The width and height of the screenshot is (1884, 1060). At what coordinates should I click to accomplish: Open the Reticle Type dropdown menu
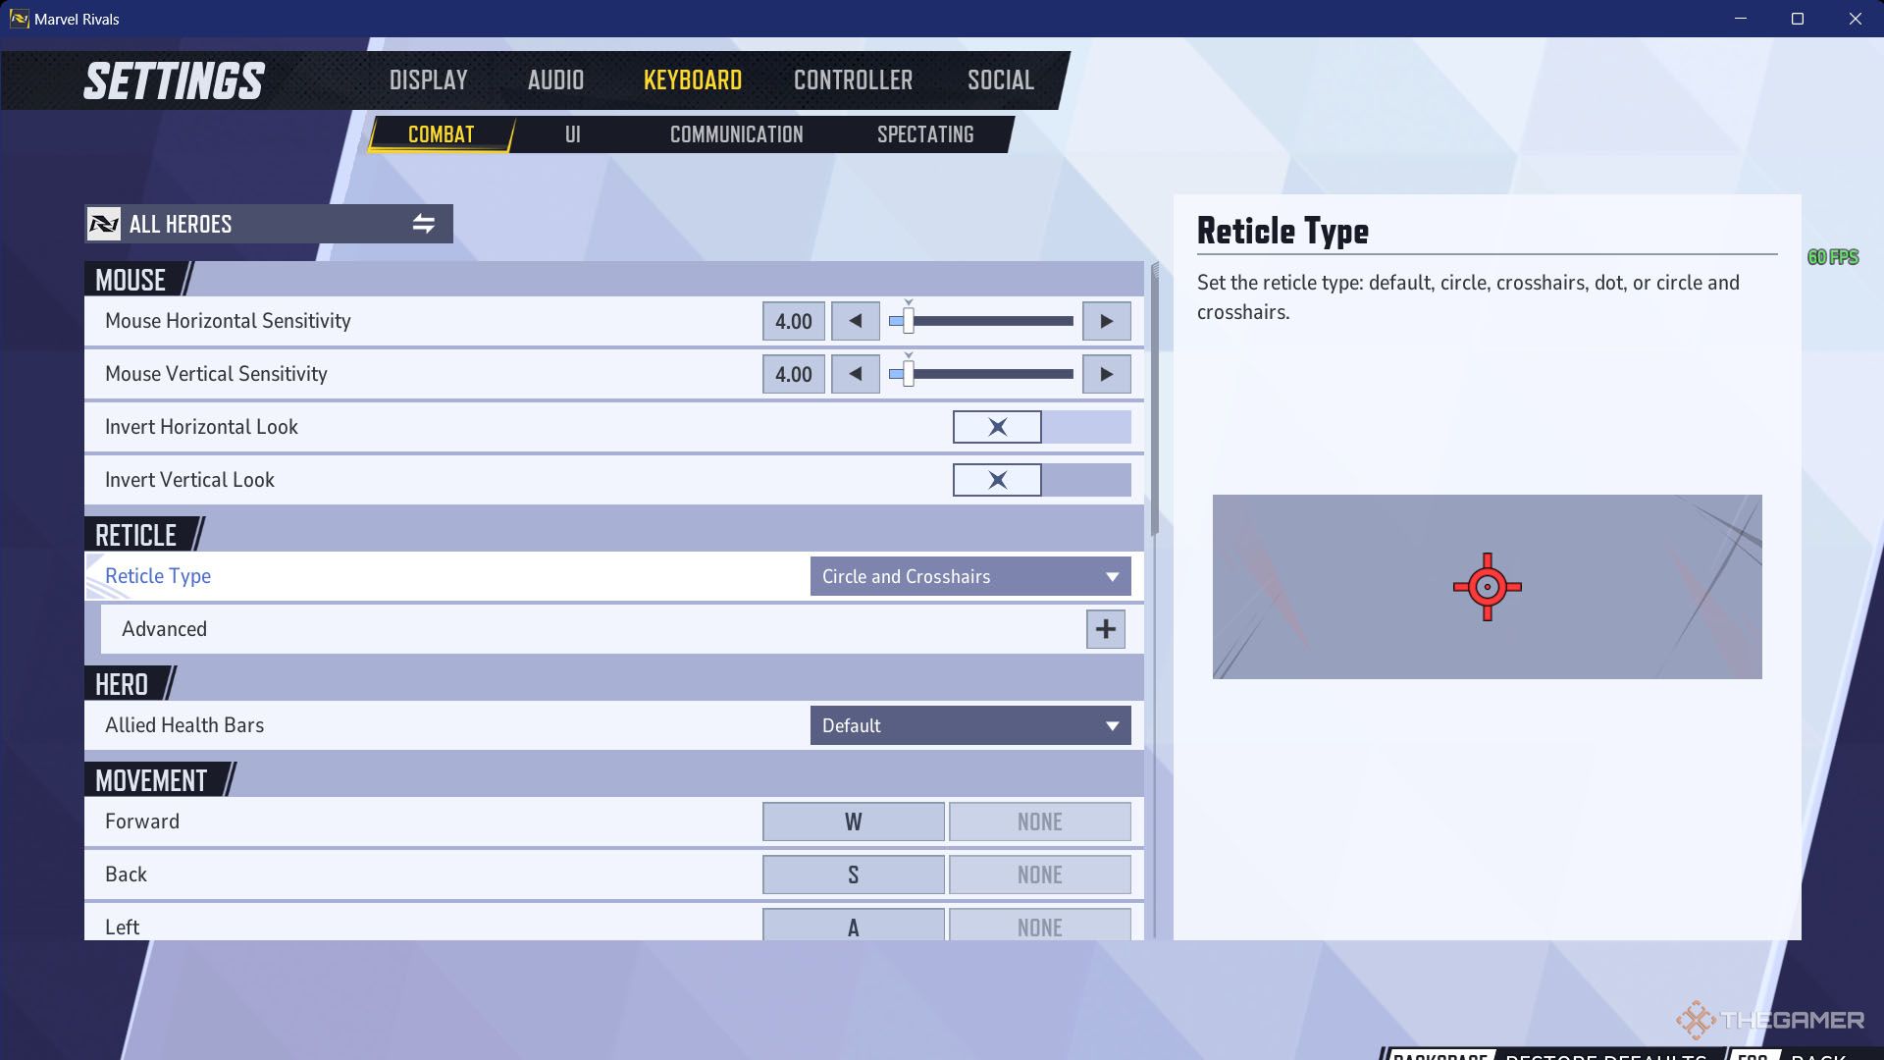point(969,576)
